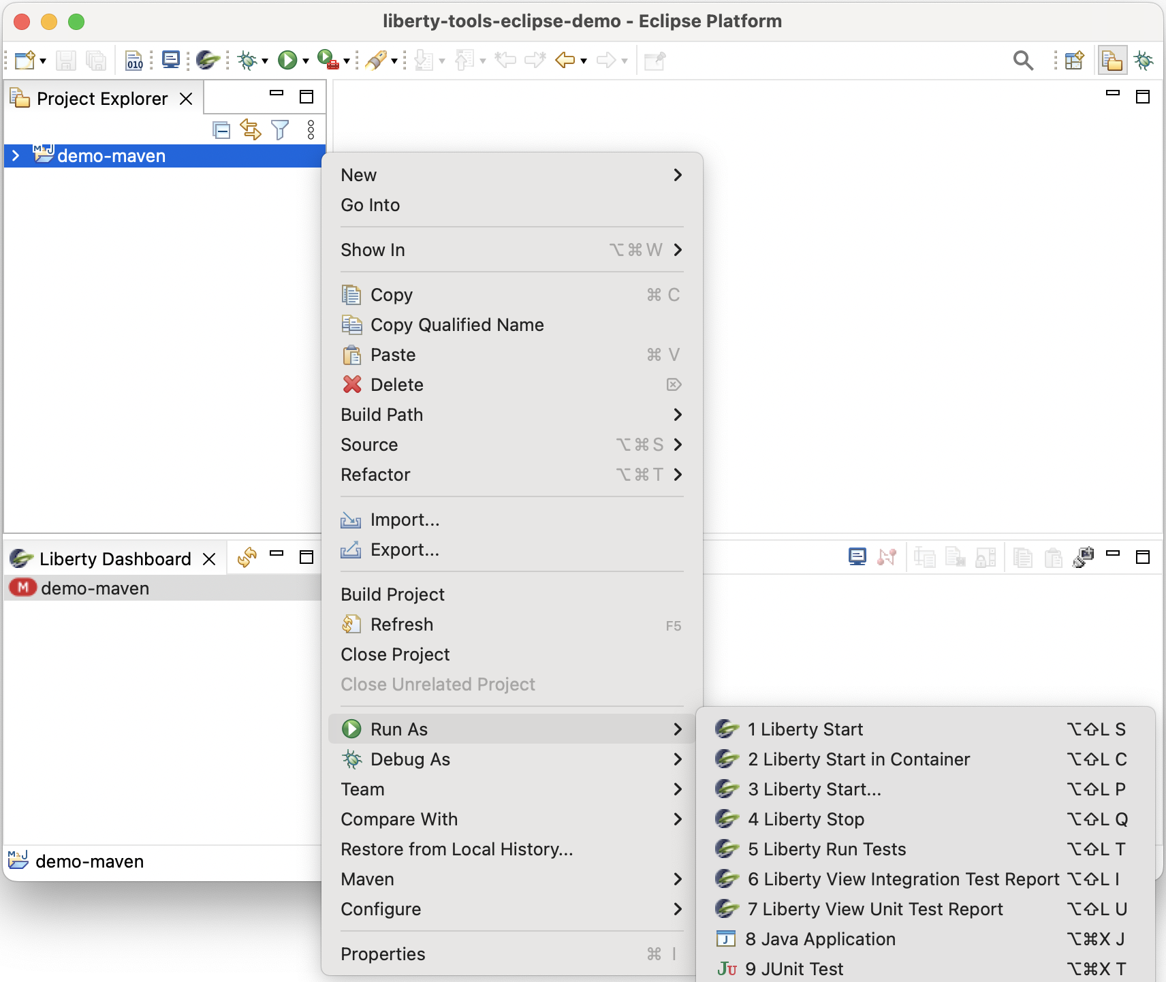The height and width of the screenshot is (982, 1166).
Task: Open the Run toolbar dropdown arrow
Action: pos(306,61)
